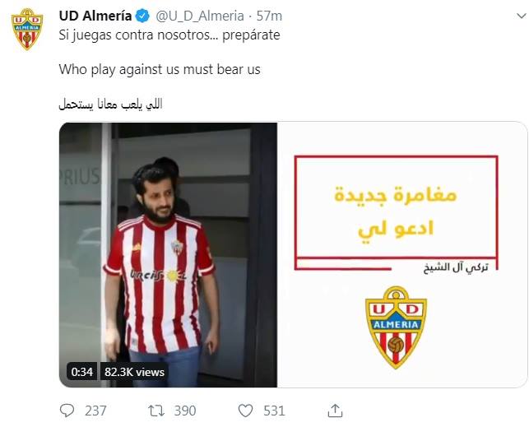Click the yellow Arabic title card
529x427 pixels.
(396, 212)
